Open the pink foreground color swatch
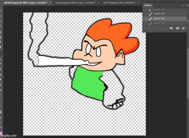Screen dimensions: 189x138 click(1, 133)
